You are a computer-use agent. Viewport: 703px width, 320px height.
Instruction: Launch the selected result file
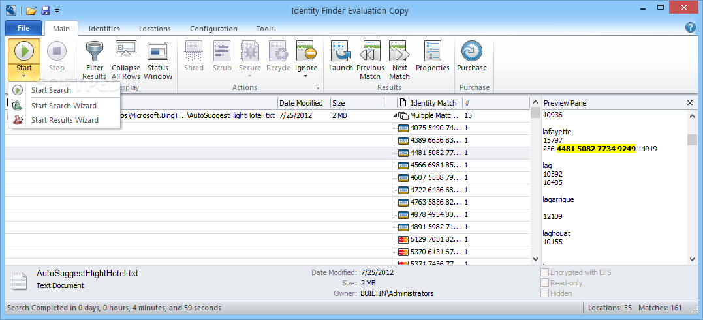(341, 51)
